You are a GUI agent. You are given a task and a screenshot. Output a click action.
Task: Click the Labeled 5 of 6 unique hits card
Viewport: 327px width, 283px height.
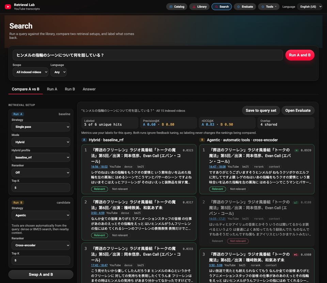click(110, 123)
